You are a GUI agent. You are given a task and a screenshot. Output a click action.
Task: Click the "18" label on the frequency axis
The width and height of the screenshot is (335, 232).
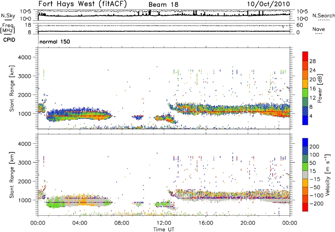tap(28, 25)
